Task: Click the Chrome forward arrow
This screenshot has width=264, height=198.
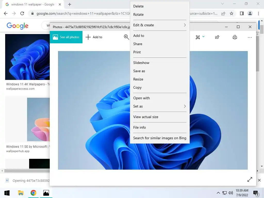Action: click(x=14, y=13)
